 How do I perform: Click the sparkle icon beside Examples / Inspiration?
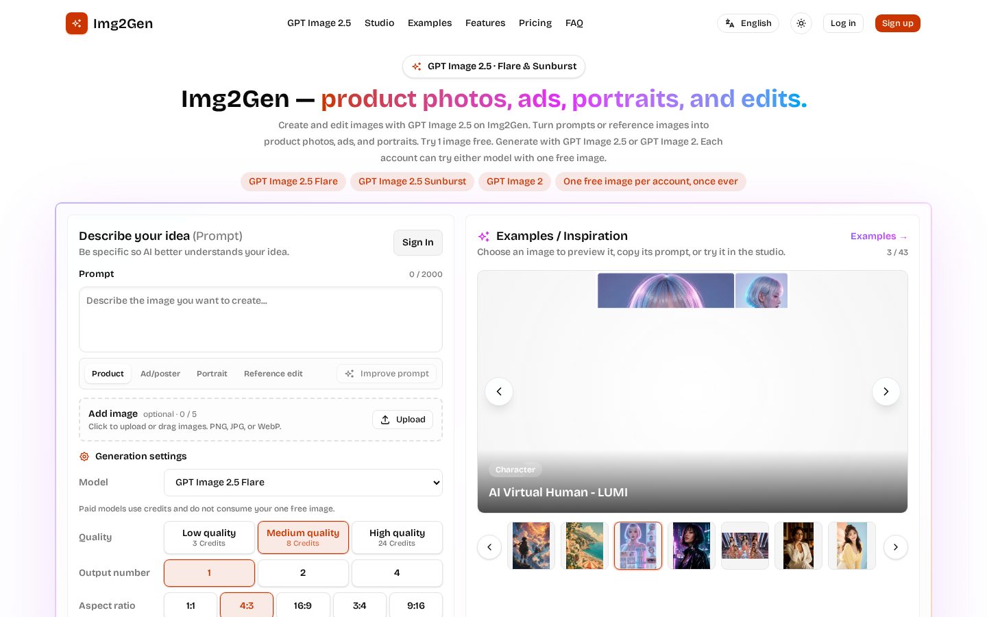(x=484, y=237)
